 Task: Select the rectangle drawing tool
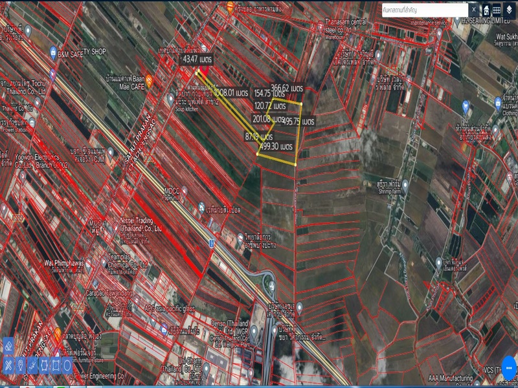(55, 366)
